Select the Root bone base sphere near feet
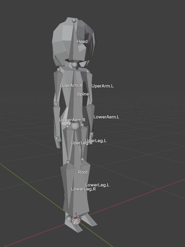185x247 pixels. pos(69,219)
